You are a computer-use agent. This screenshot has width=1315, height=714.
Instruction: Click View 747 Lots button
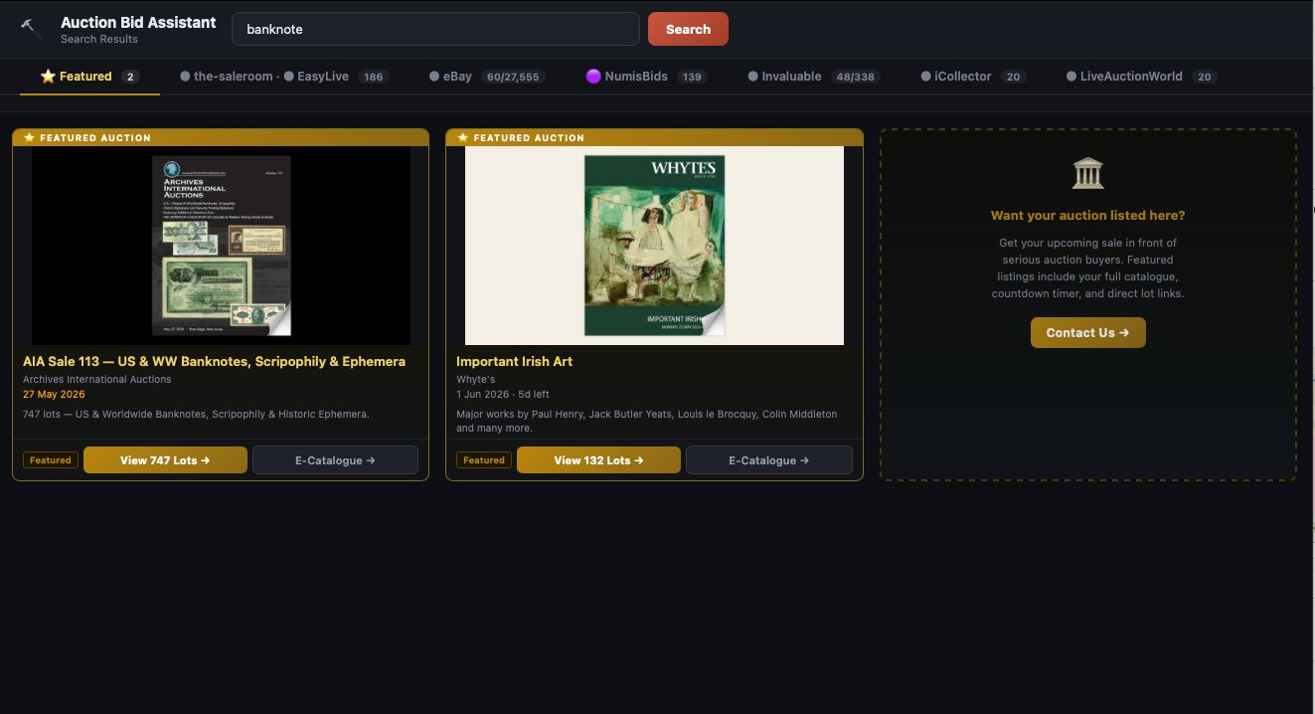click(x=165, y=460)
